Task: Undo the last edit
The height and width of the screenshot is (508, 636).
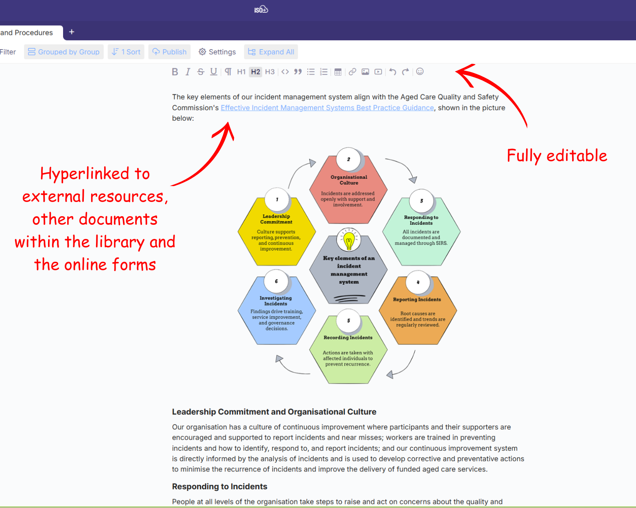Action: [392, 72]
